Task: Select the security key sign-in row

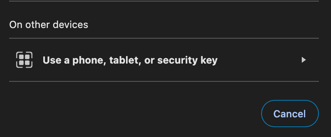Action: pyautogui.click(x=164, y=60)
